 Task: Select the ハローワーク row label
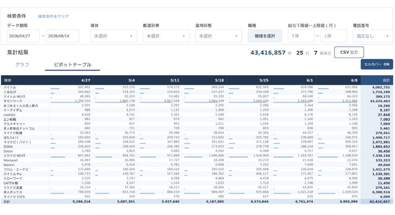click(13, 178)
